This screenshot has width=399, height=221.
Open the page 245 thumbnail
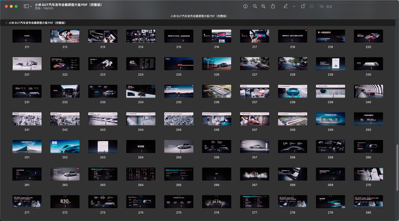[179, 119]
